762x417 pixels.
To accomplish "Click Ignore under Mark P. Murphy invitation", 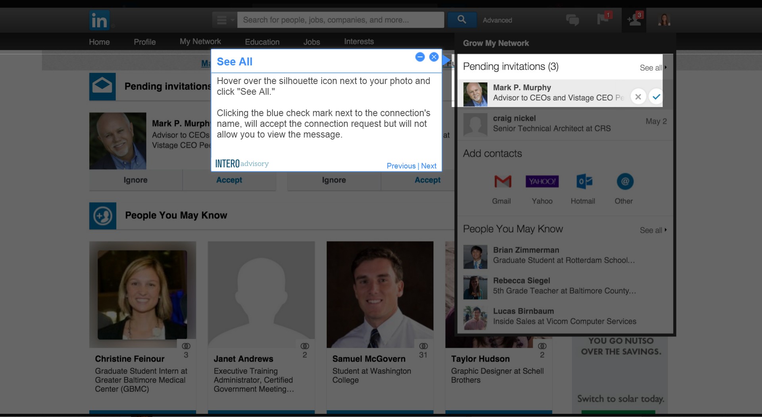I will pyautogui.click(x=135, y=180).
